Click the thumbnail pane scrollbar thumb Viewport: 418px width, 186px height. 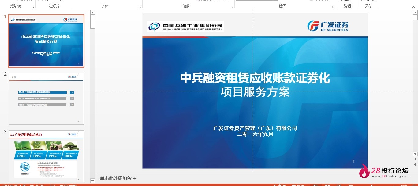click(92, 21)
